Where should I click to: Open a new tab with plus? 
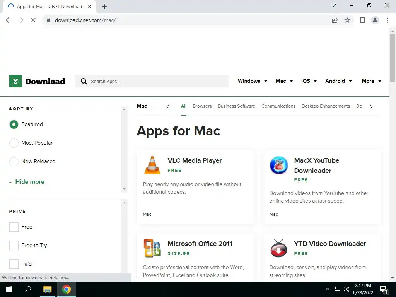[104, 7]
